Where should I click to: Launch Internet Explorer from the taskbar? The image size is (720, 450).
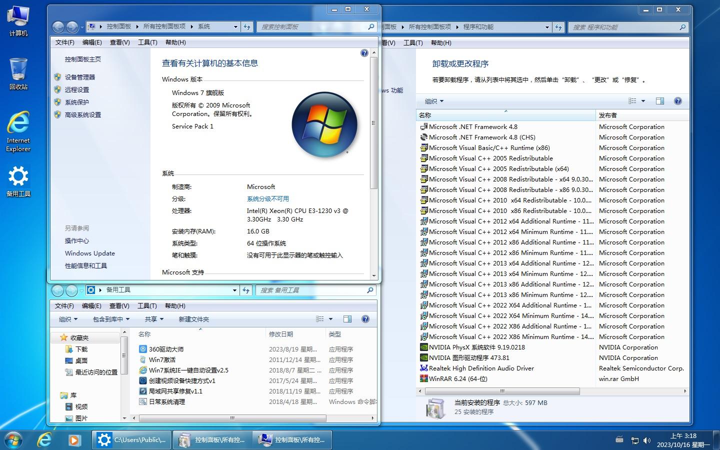tap(44, 440)
